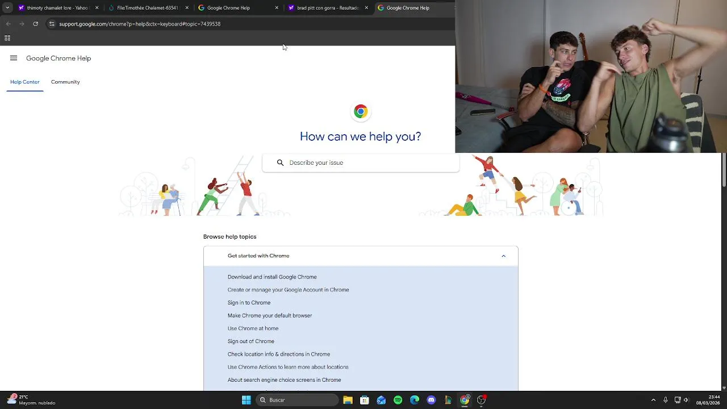Switch to the inactive Google Chrome Help tab
This screenshot has width=727, height=409.
pyautogui.click(x=237, y=8)
